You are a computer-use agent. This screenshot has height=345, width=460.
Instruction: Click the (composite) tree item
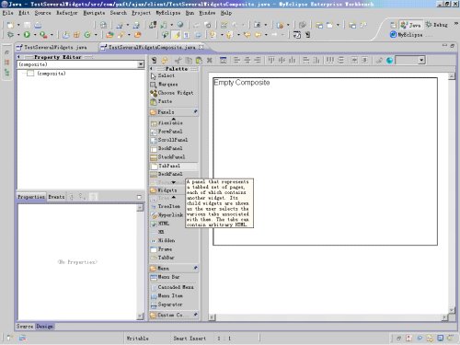pos(52,74)
